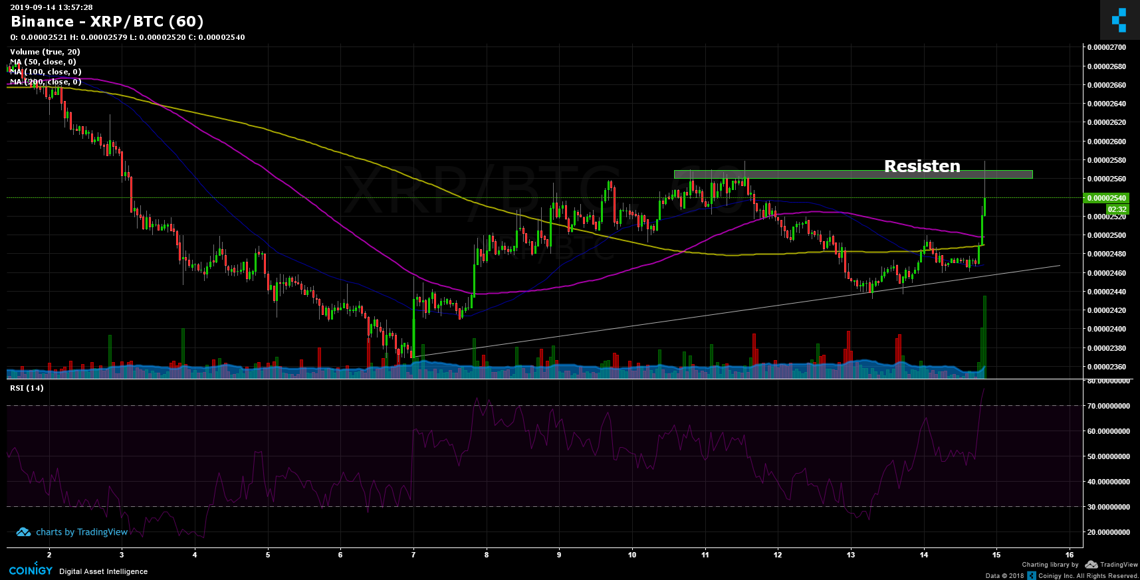Select the green resistance zone rectangle
1140x580 pixels.
[853, 175]
